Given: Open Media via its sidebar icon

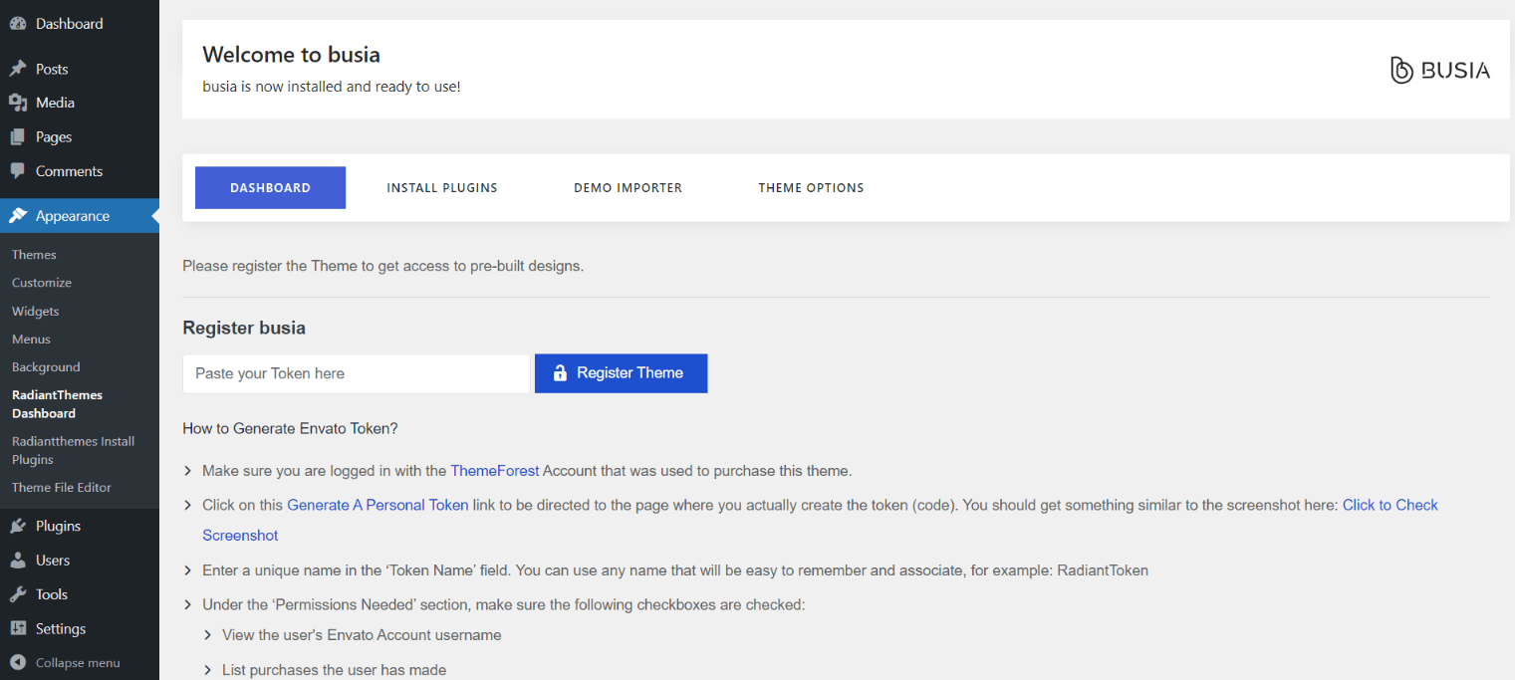Looking at the screenshot, I should tap(18, 103).
